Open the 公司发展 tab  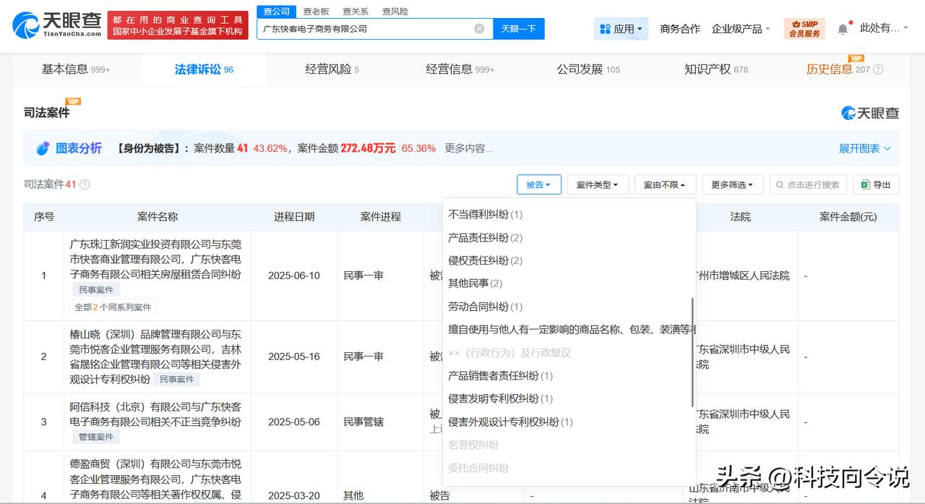[588, 69]
